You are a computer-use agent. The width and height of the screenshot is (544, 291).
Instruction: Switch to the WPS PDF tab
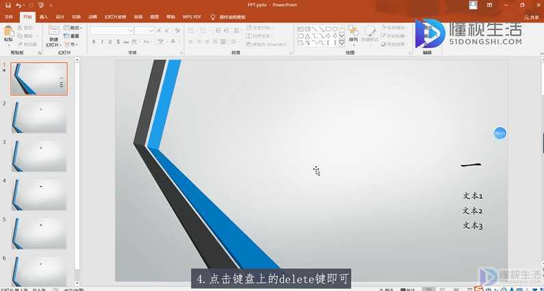192,17
